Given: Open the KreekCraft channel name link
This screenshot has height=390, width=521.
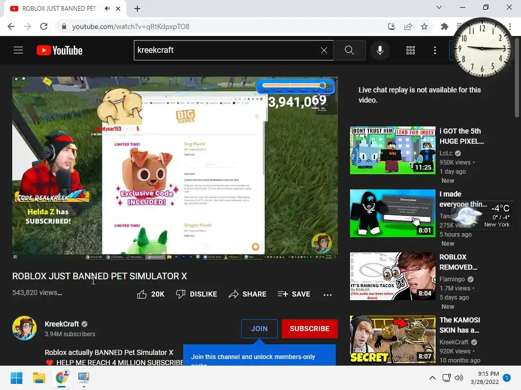Looking at the screenshot, I should point(62,324).
